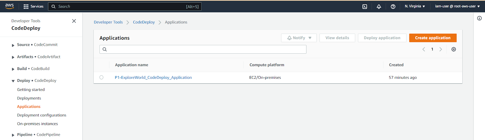Open On-premises instances in sidebar
The image size is (485, 140).
(x=37, y=124)
